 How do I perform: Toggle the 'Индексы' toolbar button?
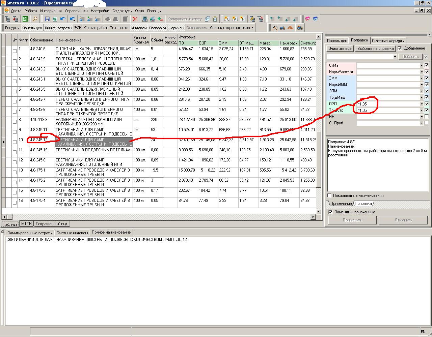tap(139, 28)
